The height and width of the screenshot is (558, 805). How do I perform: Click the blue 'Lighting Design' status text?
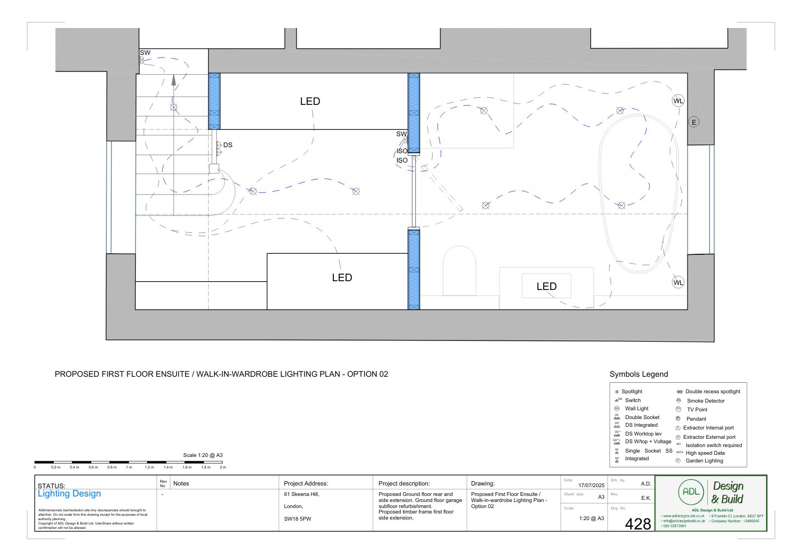(69, 493)
